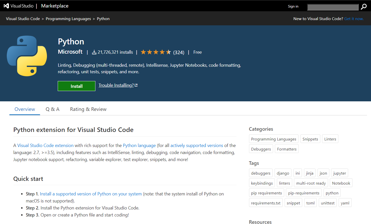This screenshot has width=371, height=224.
Task: Click the Install button
Action: point(77,86)
